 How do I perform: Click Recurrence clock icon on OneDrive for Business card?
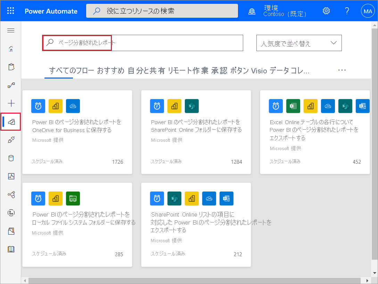click(x=38, y=106)
